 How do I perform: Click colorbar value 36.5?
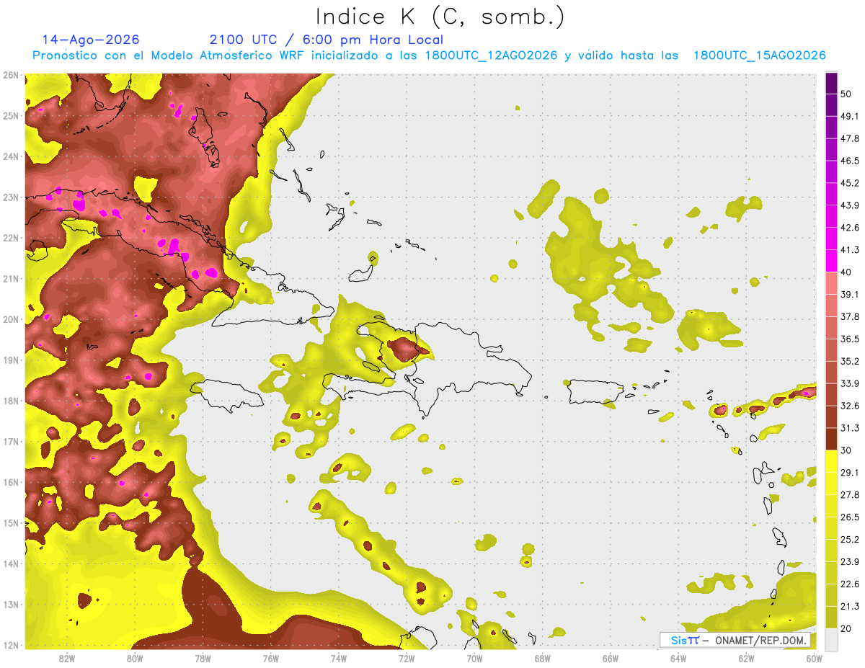click(849, 339)
